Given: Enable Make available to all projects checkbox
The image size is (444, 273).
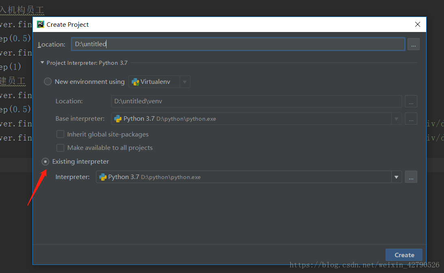Looking at the screenshot, I should pyautogui.click(x=60, y=147).
